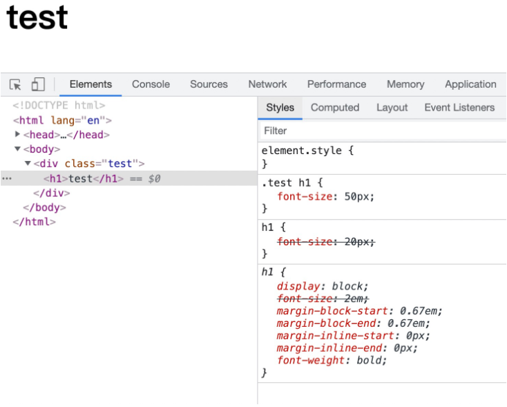Click the styles Filter input field
The height and width of the screenshot is (407, 507).
pos(380,131)
